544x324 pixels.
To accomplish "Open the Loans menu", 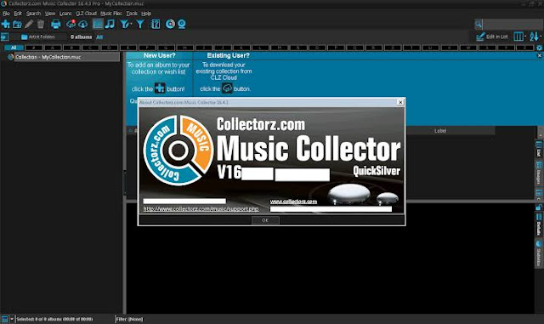I will click(65, 14).
